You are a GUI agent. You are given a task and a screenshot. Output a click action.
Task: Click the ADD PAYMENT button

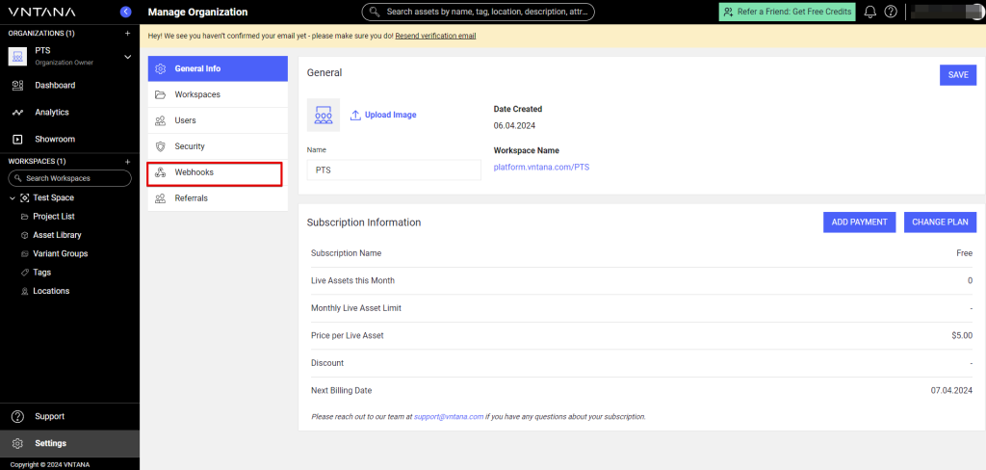click(x=859, y=222)
